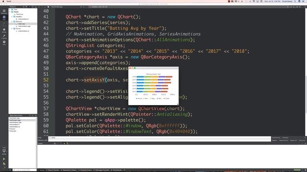307x172 pixels.
Task: Open Test/main.cpp in Open Documents
Action: point(14,118)
